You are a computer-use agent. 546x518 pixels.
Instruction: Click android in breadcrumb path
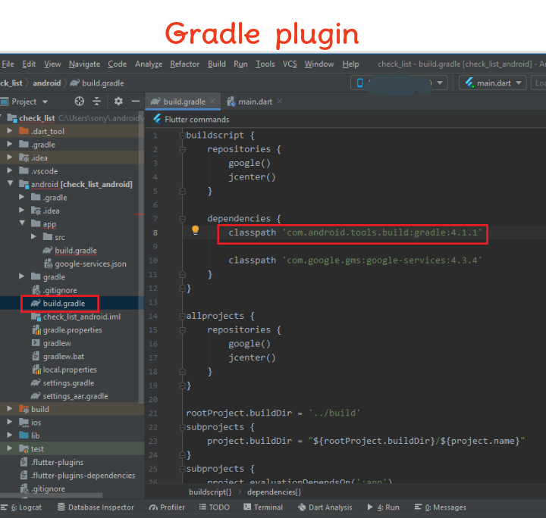[47, 83]
